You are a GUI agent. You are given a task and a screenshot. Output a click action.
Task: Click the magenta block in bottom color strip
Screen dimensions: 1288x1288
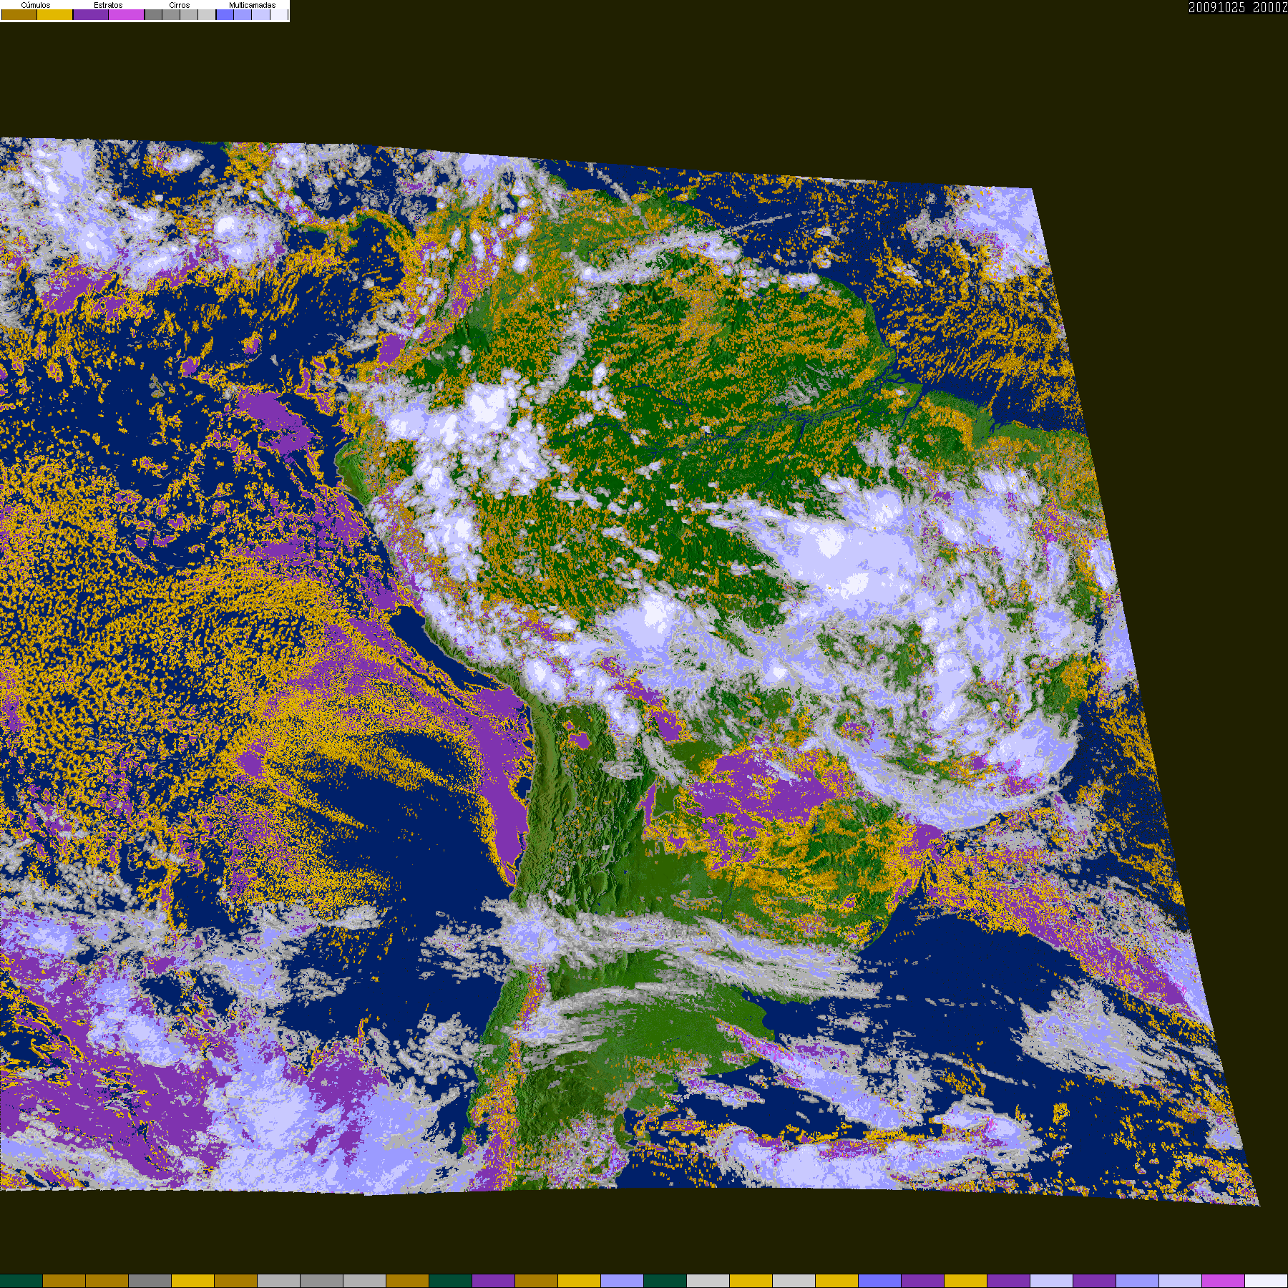pos(1223,1281)
